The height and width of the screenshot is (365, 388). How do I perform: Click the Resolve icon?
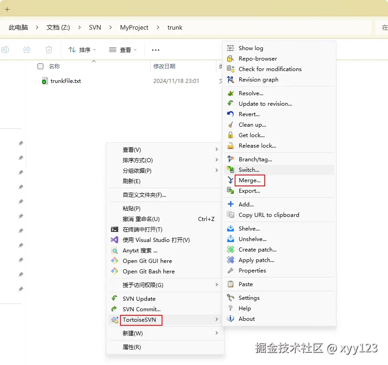231,93
